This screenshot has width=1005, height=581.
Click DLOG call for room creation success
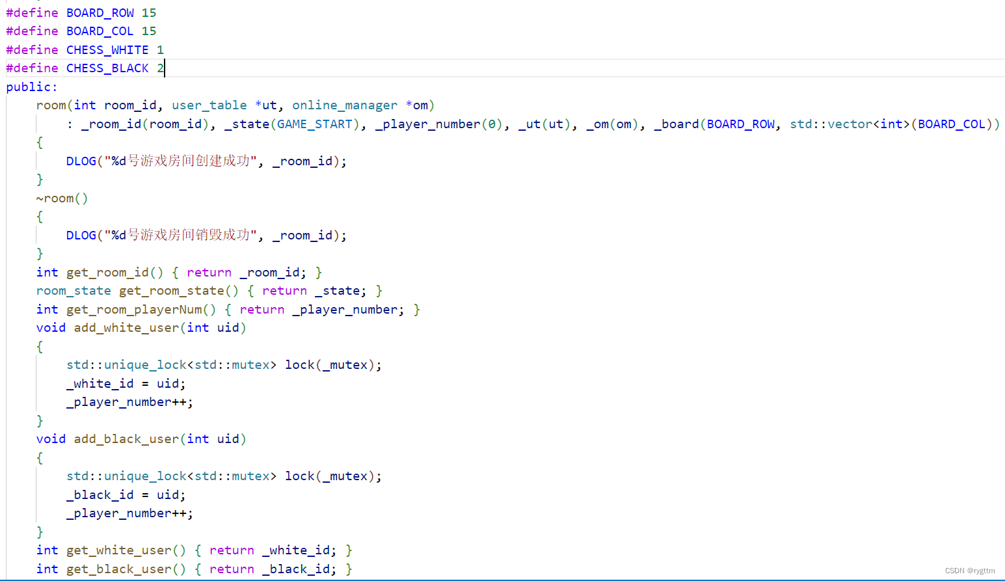click(x=206, y=161)
